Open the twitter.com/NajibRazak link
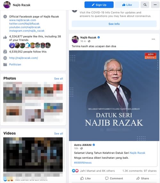The image size is (160, 183). tap(24, 24)
